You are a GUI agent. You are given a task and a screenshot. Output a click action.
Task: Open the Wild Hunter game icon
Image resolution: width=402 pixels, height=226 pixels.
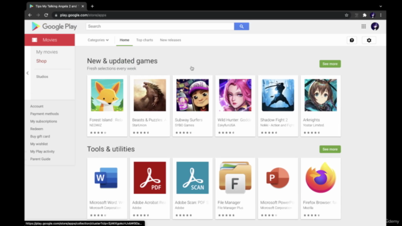click(x=235, y=95)
